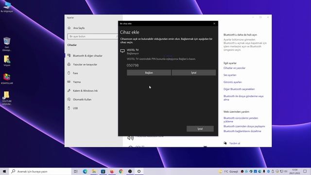This screenshot has height=175, width=311.
Task: Click the PIN code 050798
Action: point(133,65)
